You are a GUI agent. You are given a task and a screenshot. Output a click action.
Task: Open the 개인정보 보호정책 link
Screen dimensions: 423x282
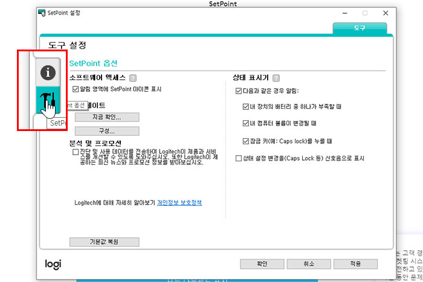pyautogui.click(x=179, y=203)
